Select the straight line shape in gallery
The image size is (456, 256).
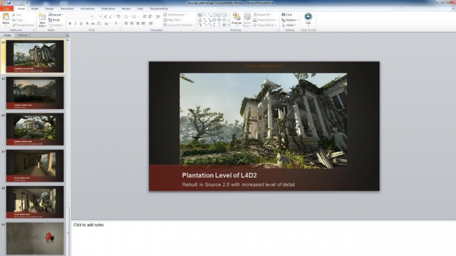point(205,15)
